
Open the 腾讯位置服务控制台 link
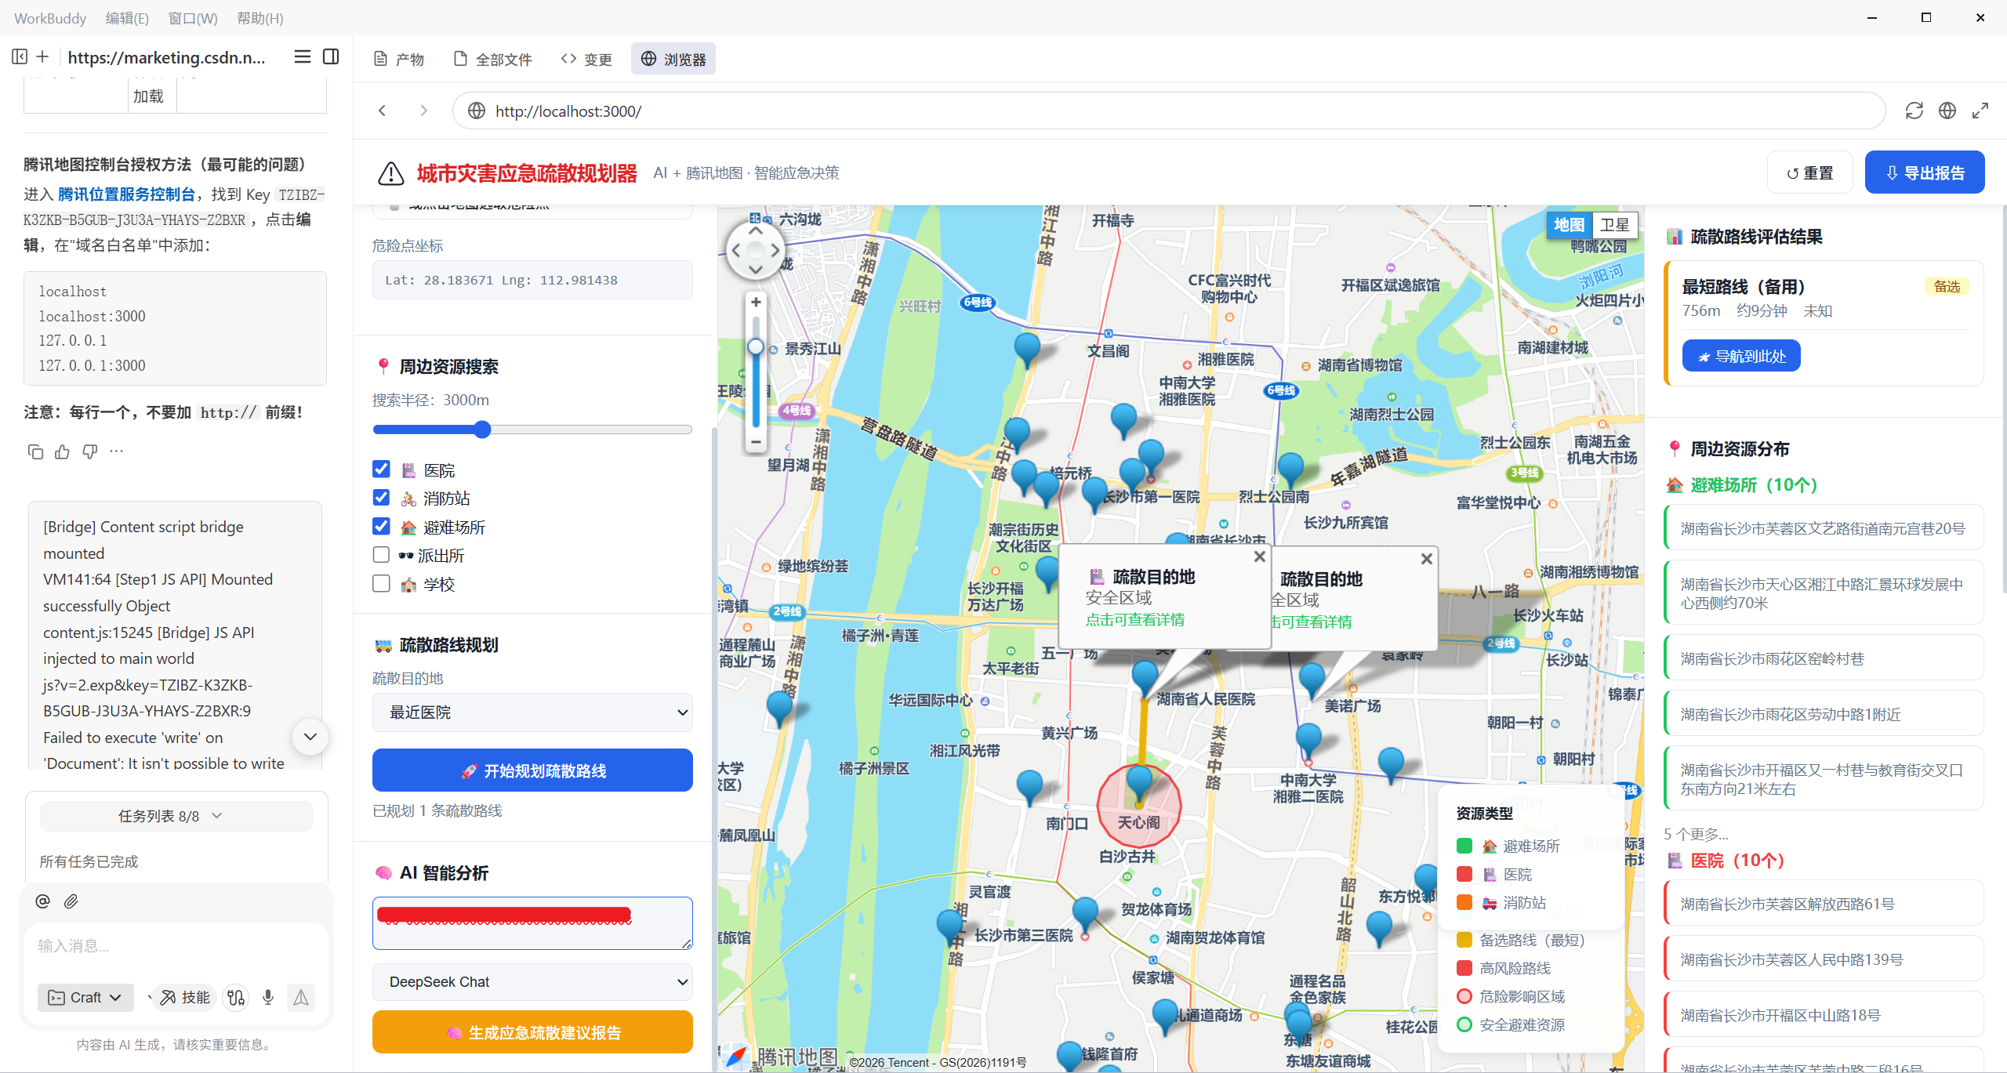(x=126, y=194)
